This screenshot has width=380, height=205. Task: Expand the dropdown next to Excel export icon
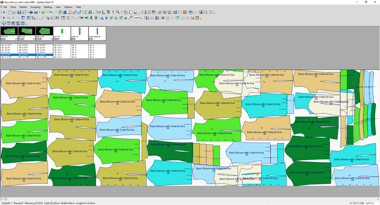click(x=46, y=13)
